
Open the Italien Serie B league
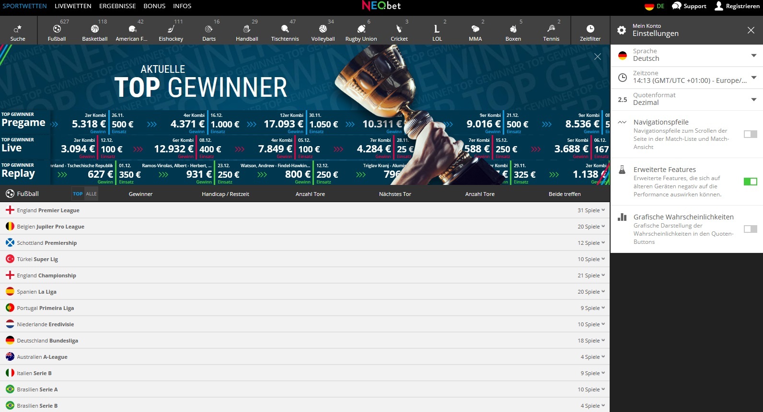(305, 373)
